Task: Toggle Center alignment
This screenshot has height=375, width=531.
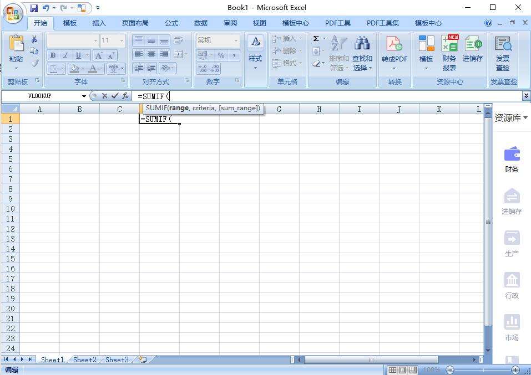Action: (x=151, y=54)
